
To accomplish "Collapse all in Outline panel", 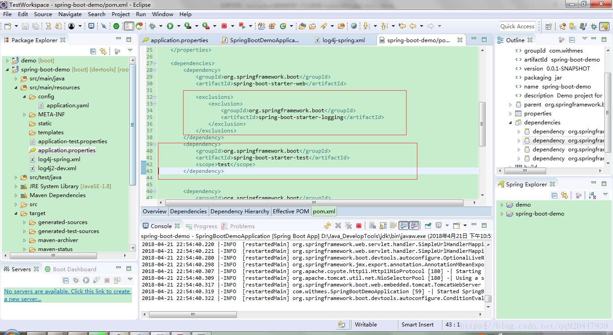I will (x=572, y=40).
